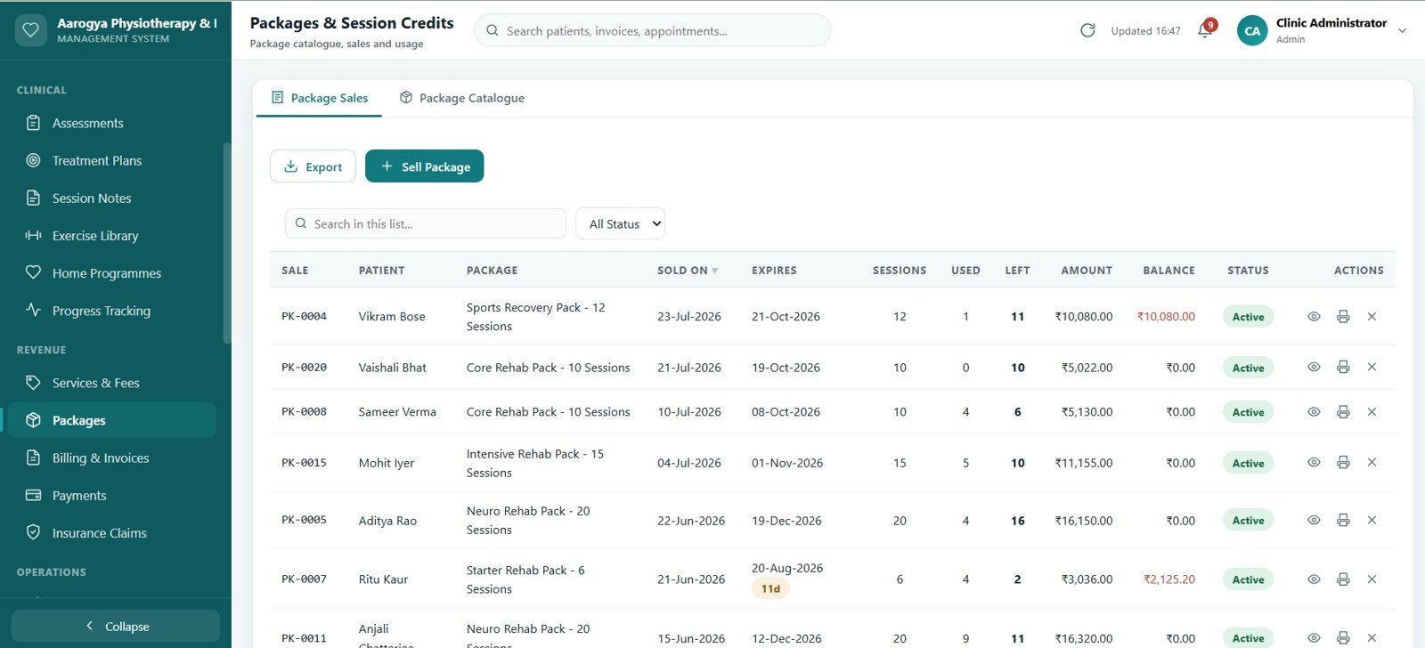This screenshot has width=1425, height=648.
Task: Switch to the Package Sales tab
Action: [x=319, y=98]
